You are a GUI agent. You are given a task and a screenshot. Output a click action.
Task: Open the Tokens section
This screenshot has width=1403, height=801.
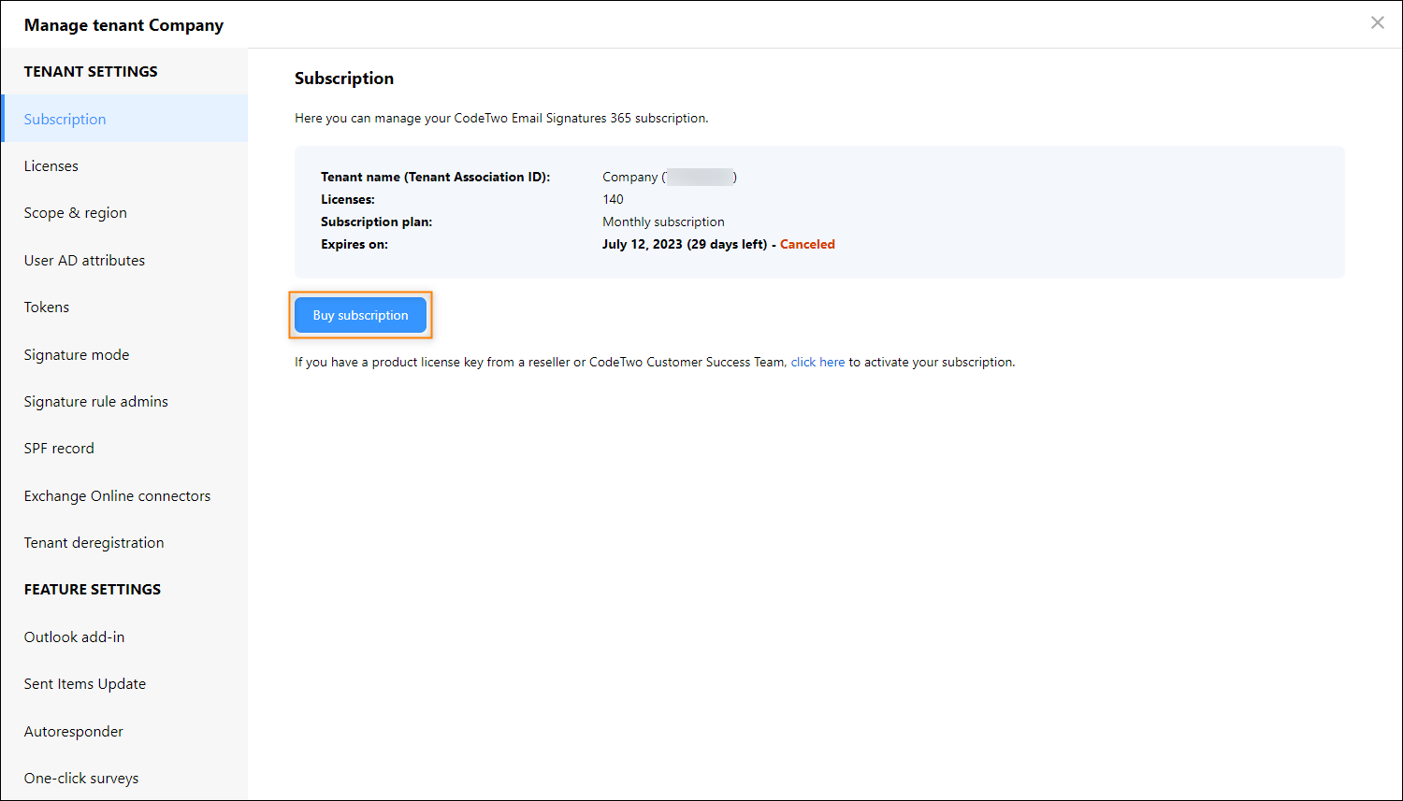[124, 307]
